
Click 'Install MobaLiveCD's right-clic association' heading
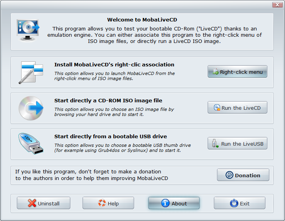tap(114, 65)
